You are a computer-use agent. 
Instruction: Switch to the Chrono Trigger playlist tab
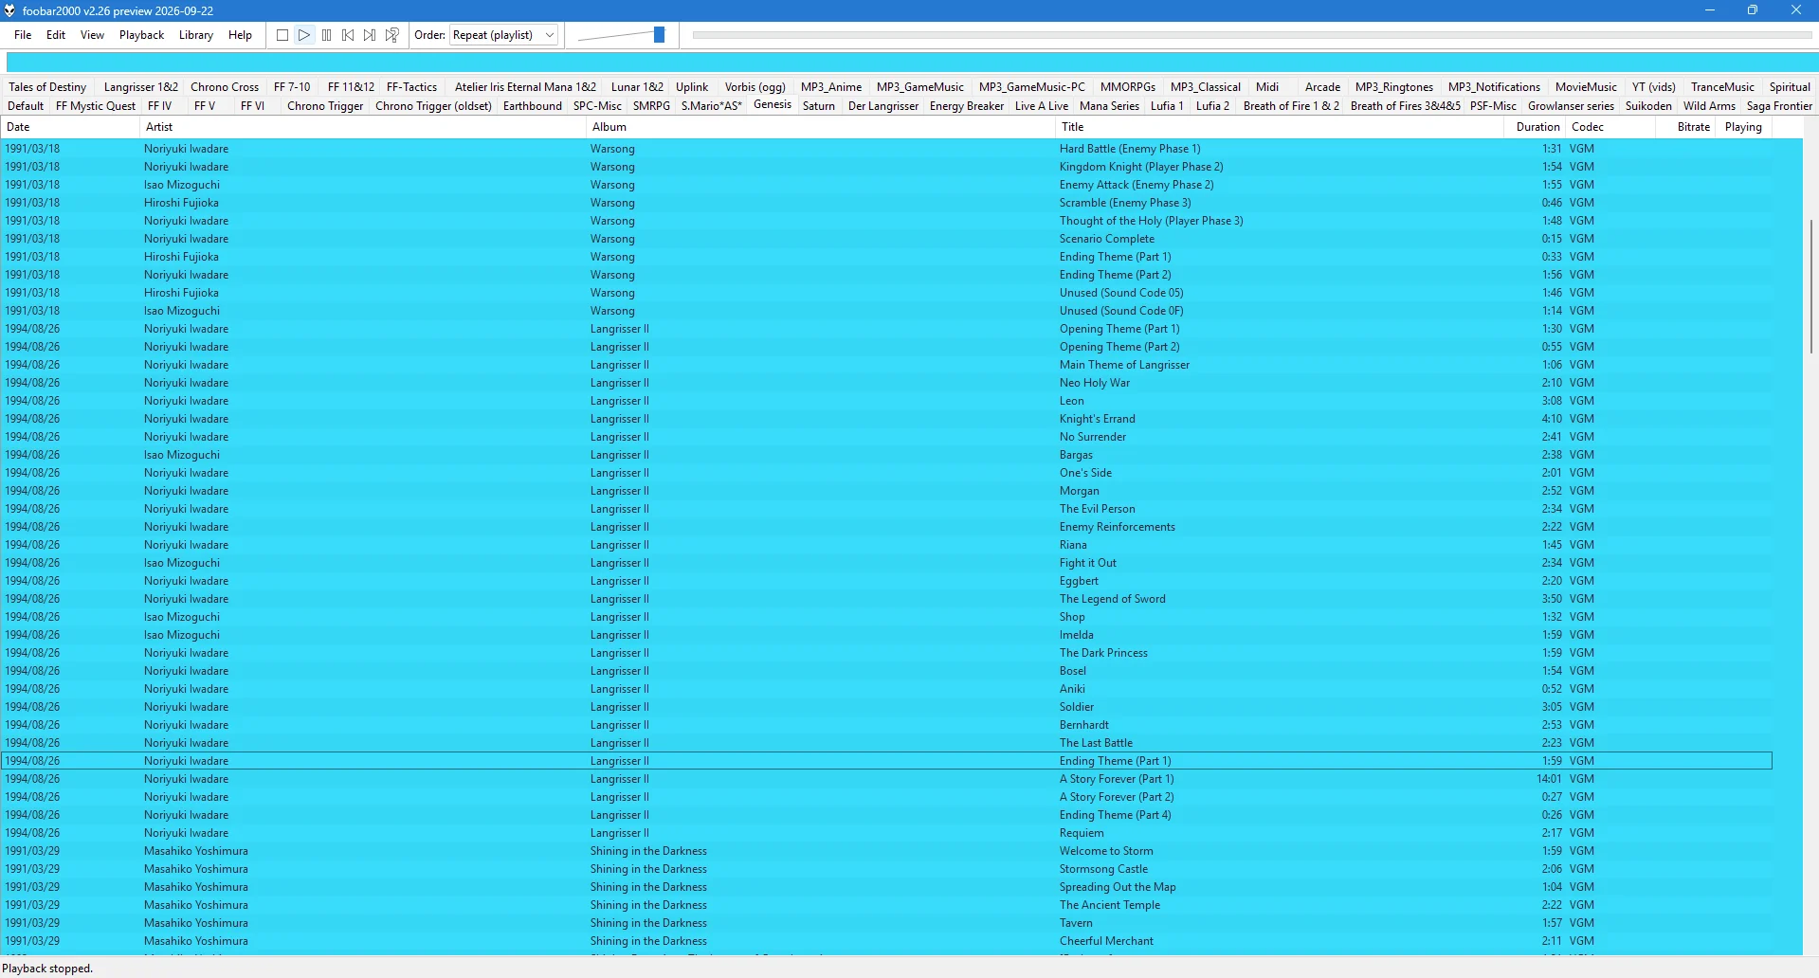[325, 106]
